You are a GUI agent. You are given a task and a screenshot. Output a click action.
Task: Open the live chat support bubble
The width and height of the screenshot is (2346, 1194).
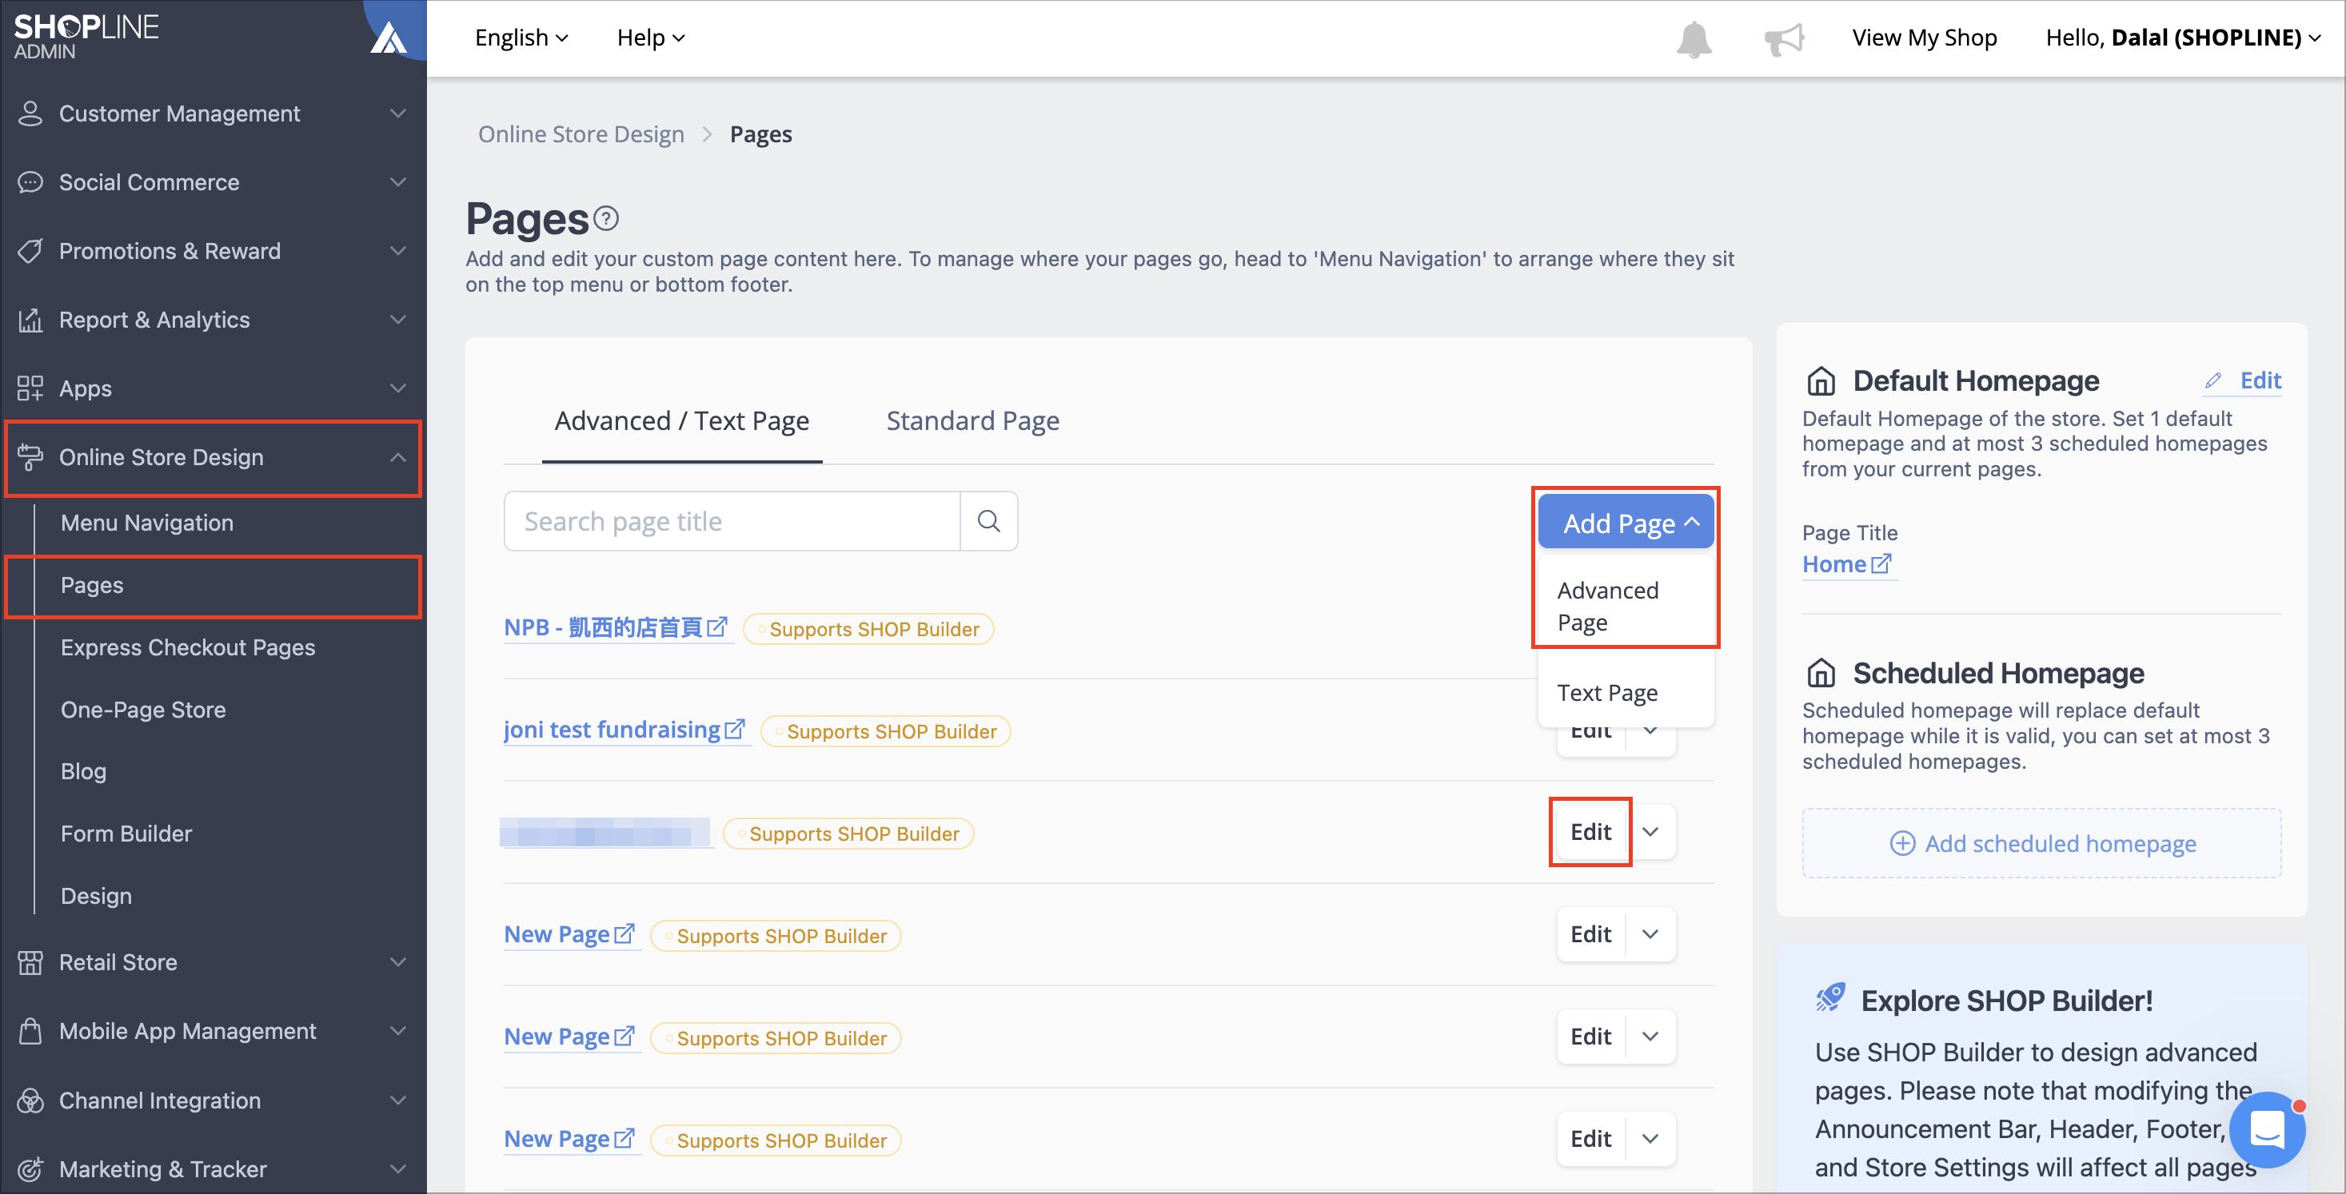tap(2267, 1129)
